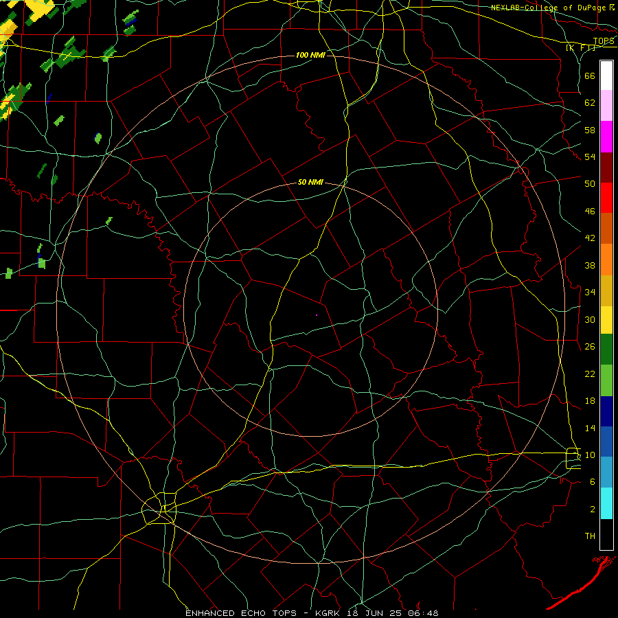Click the 14 scale value

[x=590, y=428]
